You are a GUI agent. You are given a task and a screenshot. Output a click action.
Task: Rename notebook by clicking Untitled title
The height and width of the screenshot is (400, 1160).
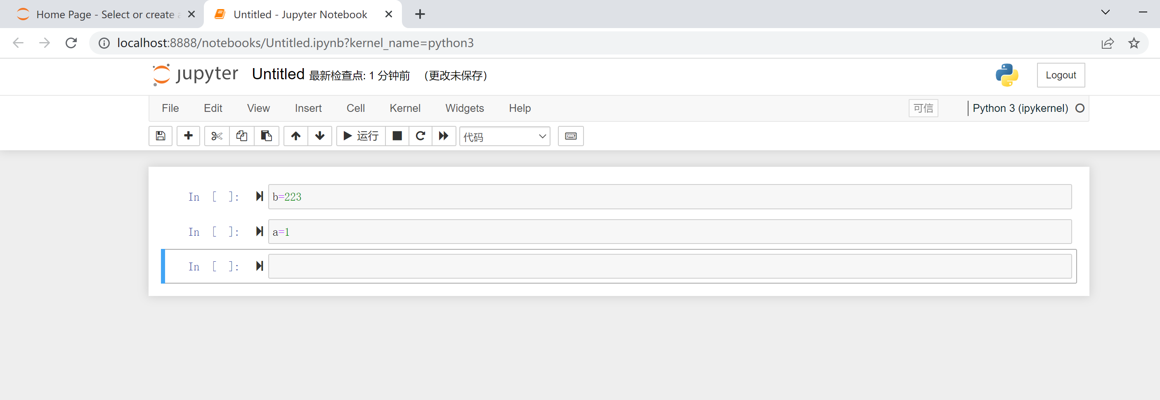coord(278,74)
